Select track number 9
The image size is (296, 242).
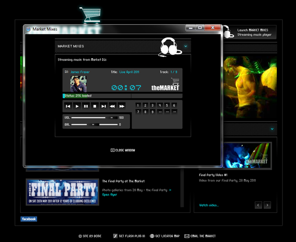[x=153, y=112]
